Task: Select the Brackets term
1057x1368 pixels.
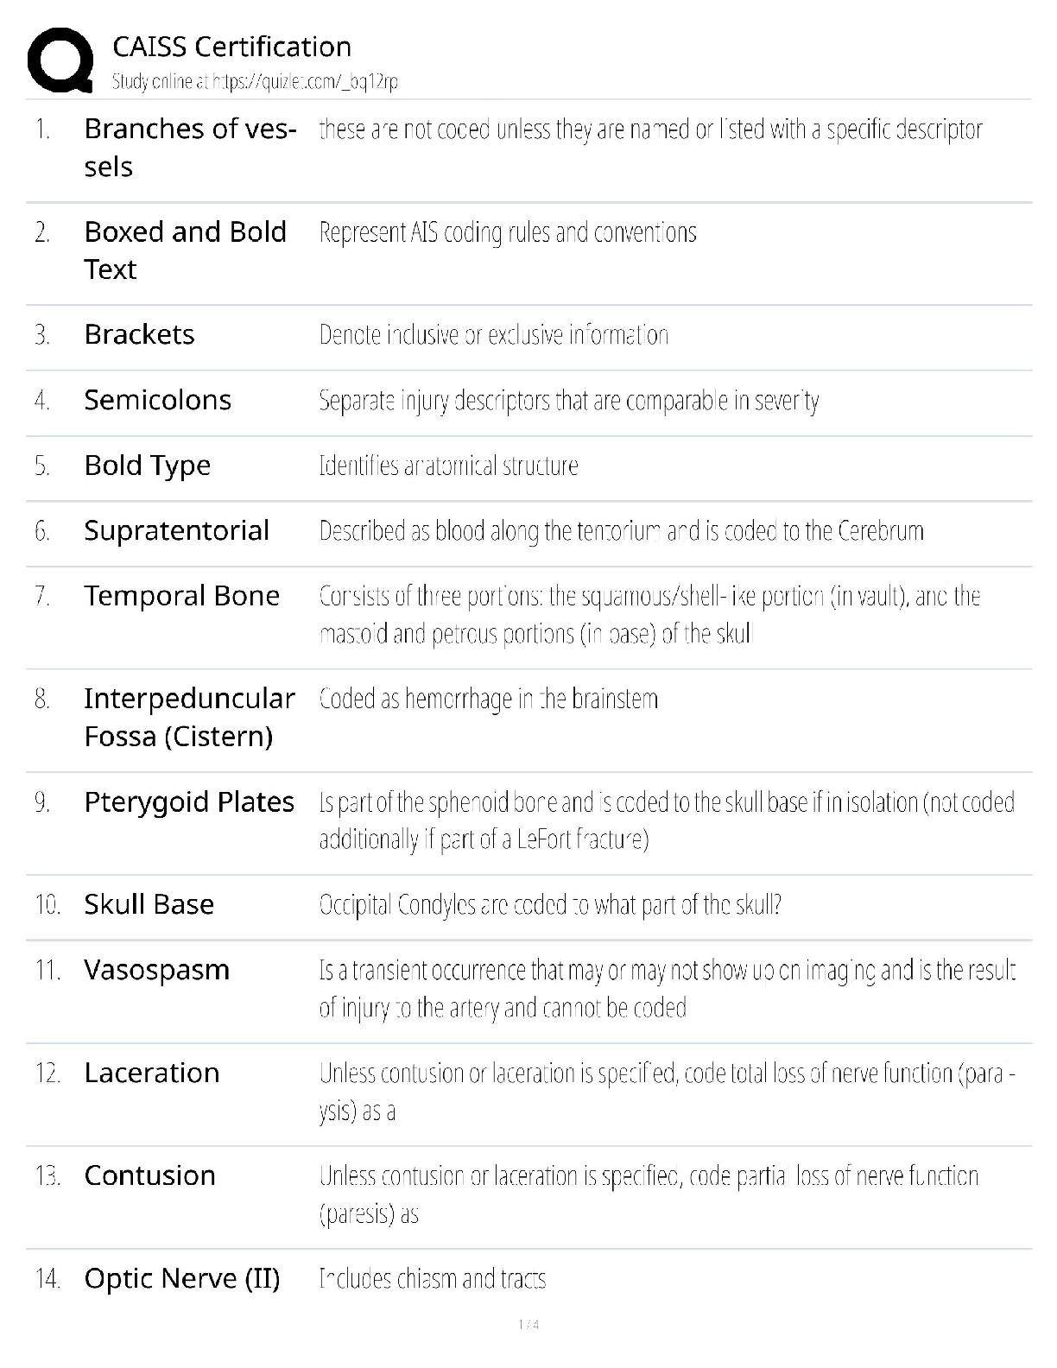Action: point(139,334)
